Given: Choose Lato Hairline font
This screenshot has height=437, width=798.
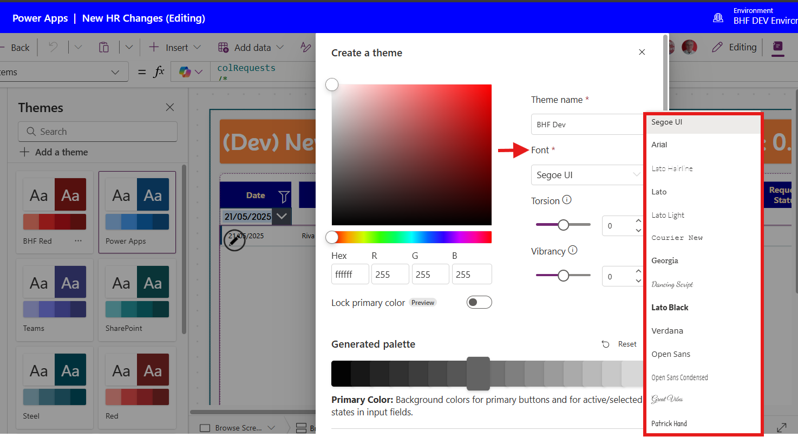Looking at the screenshot, I should pyautogui.click(x=702, y=168).
